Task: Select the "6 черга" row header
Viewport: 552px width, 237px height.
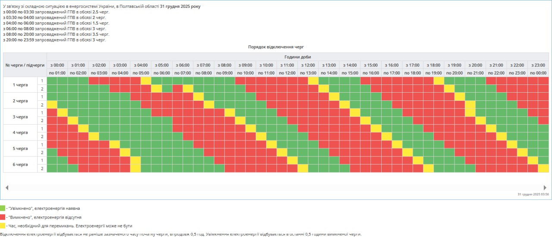Action: tap(20, 165)
